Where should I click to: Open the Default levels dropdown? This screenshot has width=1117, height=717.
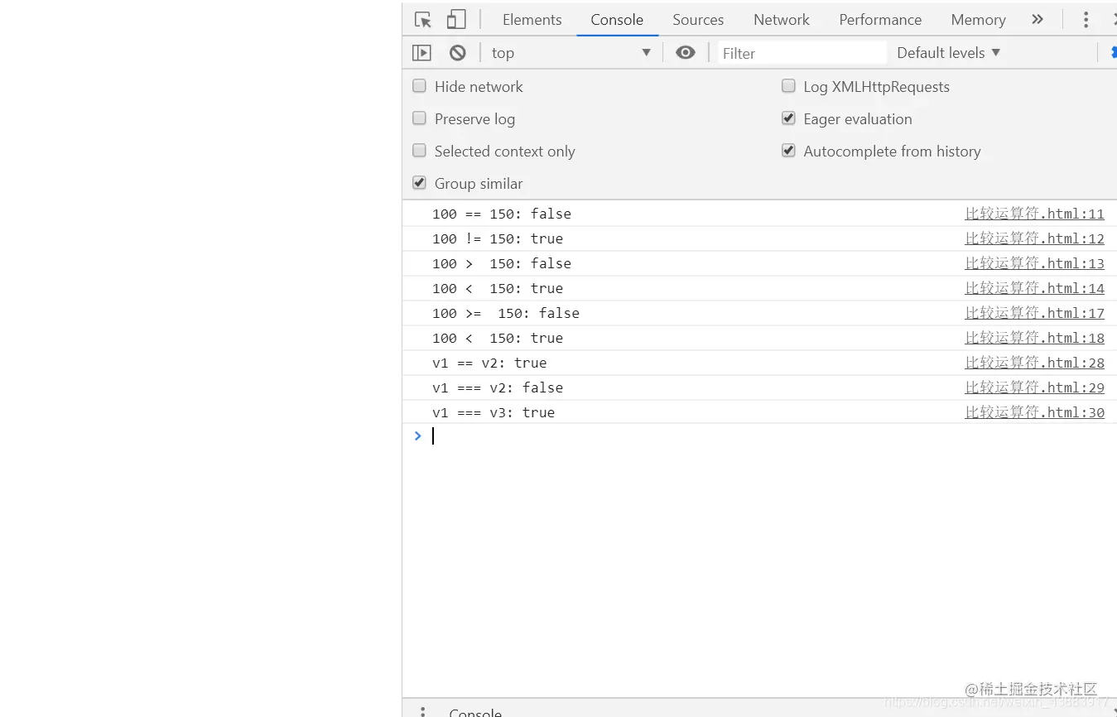[x=949, y=53]
